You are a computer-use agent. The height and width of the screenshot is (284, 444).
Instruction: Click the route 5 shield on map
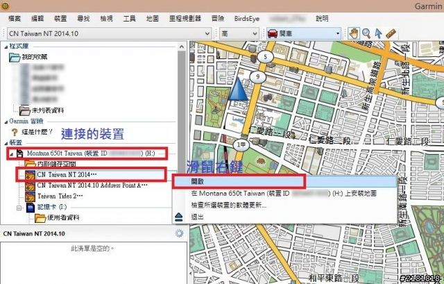[x=265, y=57]
